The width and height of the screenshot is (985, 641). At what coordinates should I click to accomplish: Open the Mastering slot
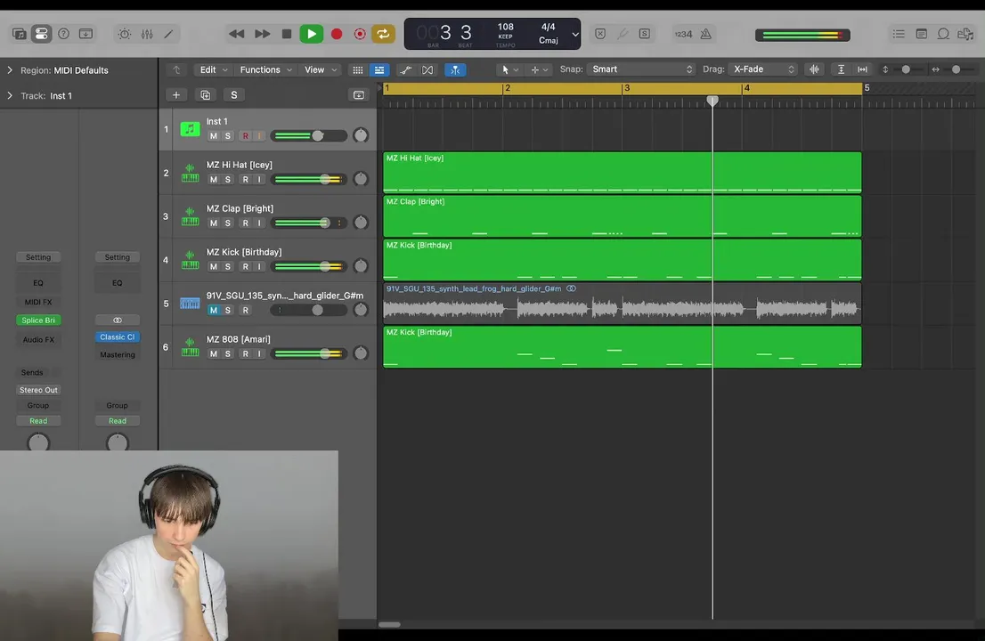click(117, 354)
